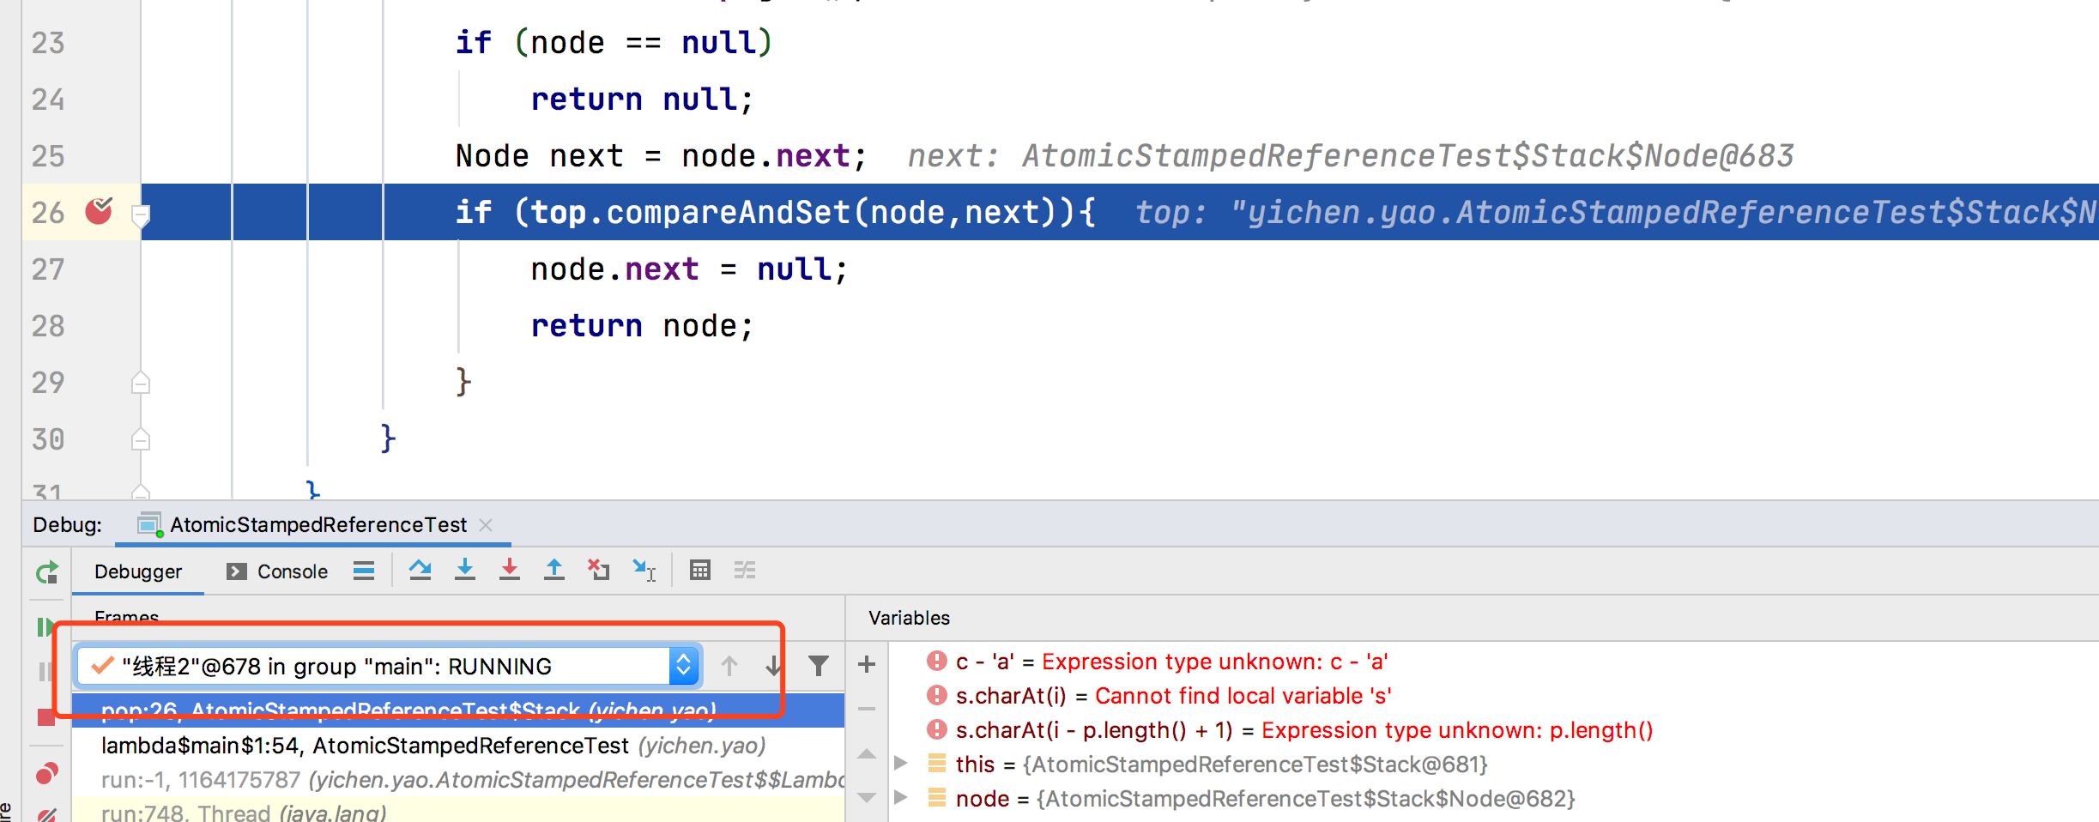Screen dimensions: 2099x822
Task: Click the Step Out icon
Action: 554,571
